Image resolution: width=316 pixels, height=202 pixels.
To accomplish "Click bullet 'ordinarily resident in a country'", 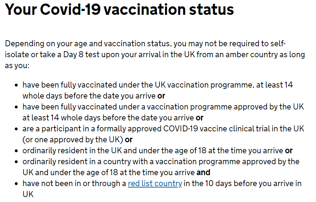I will tap(161, 167).
